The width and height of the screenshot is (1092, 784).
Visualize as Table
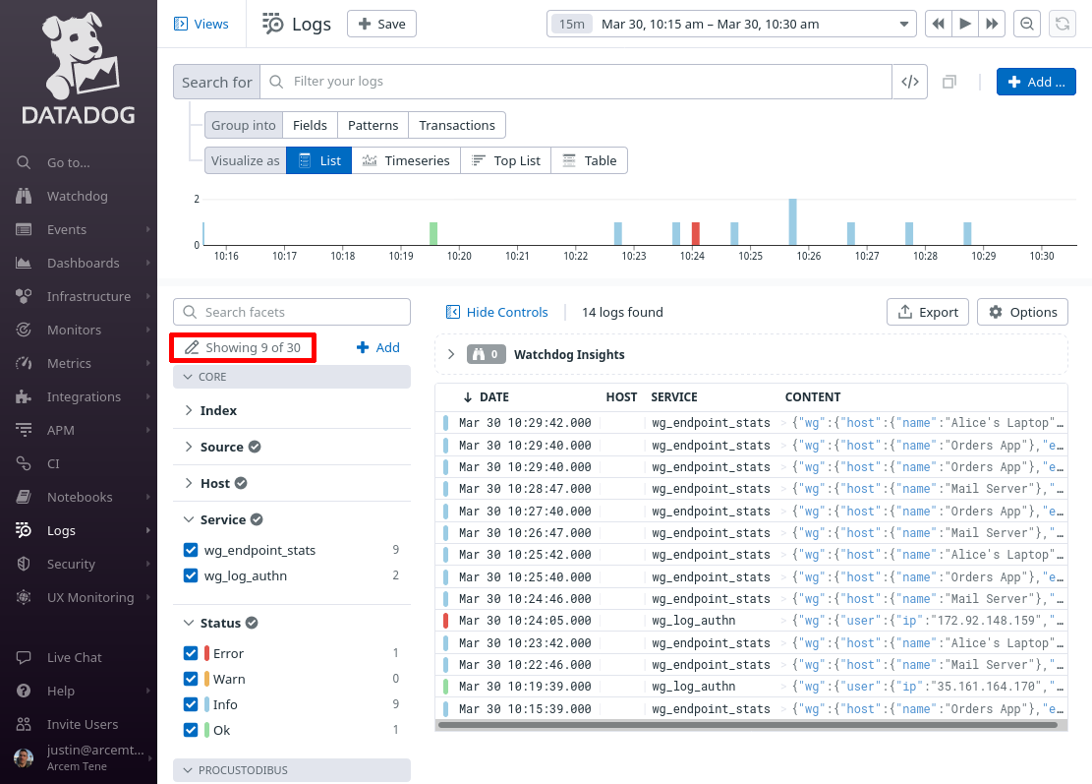pos(589,160)
